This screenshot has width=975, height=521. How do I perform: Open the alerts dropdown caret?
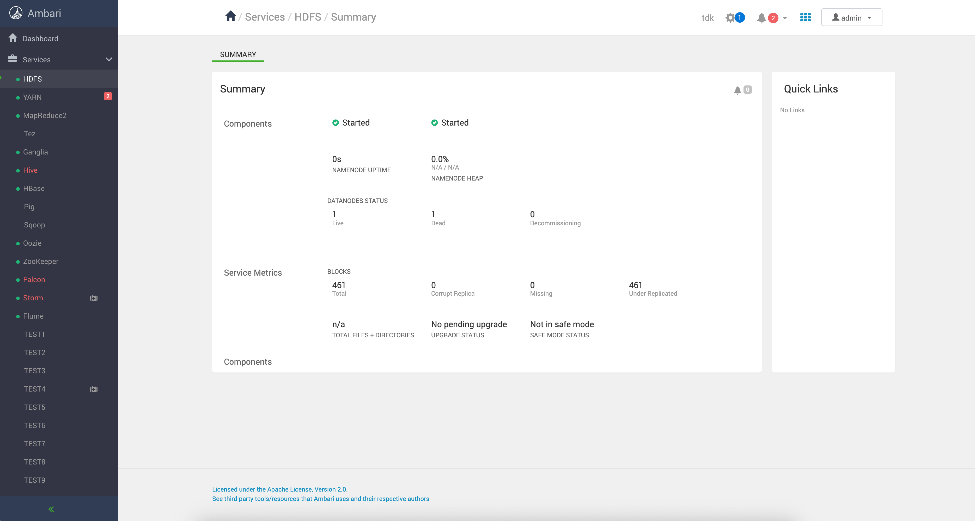785,18
